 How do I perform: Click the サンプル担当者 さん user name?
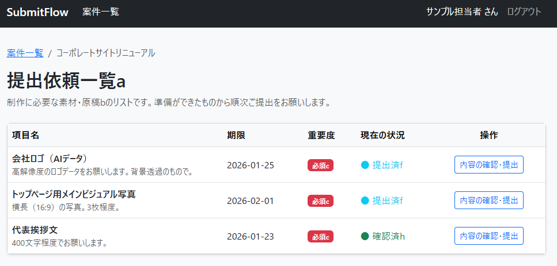click(x=462, y=12)
